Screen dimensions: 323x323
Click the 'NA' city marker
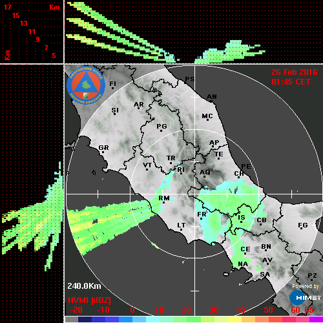pos(243,264)
